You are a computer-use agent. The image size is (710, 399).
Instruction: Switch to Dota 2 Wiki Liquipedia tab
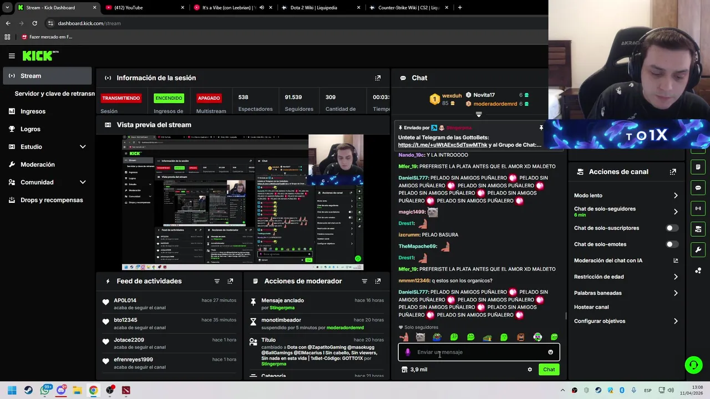point(319,8)
